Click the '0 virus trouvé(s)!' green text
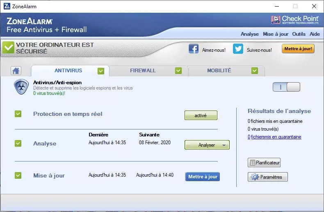The width and height of the screenshot is (324, 212). (49, 93)
